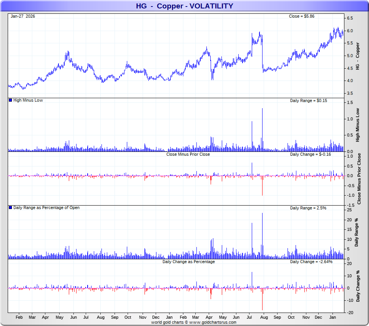The height and width of the screenshot is (326, 369).
Task: Click the Daily Range = 2.5% readout
Action: [x=308, y=208]
